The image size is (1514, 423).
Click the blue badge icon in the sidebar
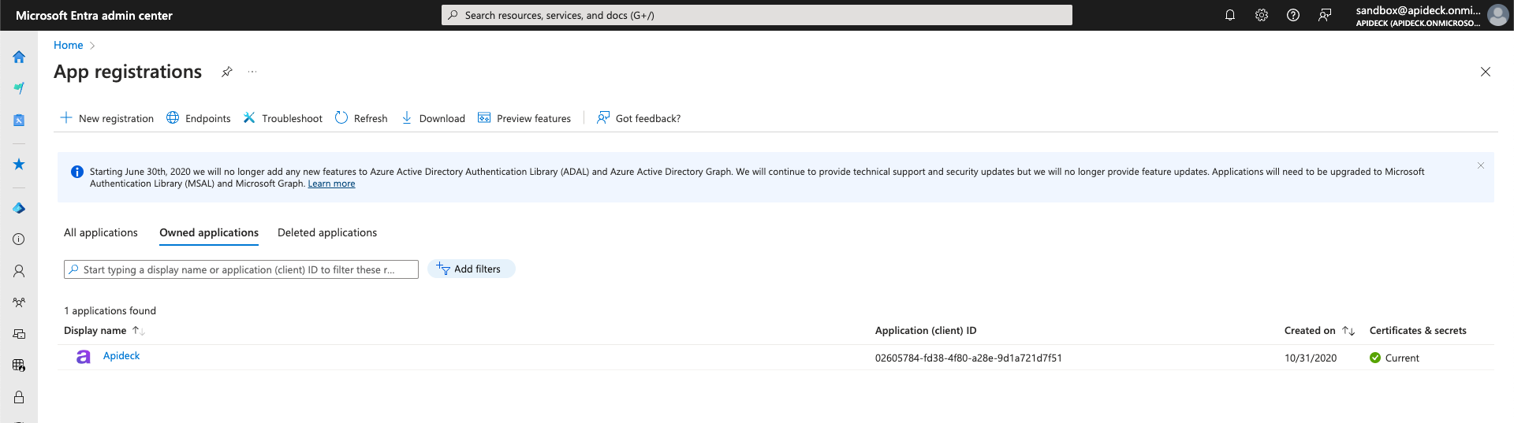(x=19, y=120)
